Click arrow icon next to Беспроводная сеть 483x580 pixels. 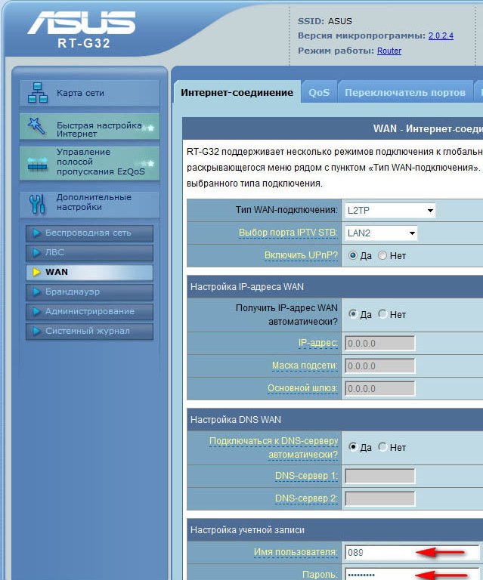point(36,233)
